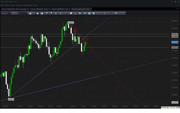Click the 07/12 date on time axis
Image resolution: width=180 pixels, height=113 pixels.
[5, 106]
